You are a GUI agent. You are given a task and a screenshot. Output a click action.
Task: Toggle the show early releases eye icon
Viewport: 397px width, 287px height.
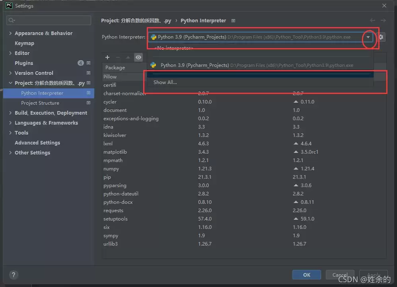tap(138, 57)
